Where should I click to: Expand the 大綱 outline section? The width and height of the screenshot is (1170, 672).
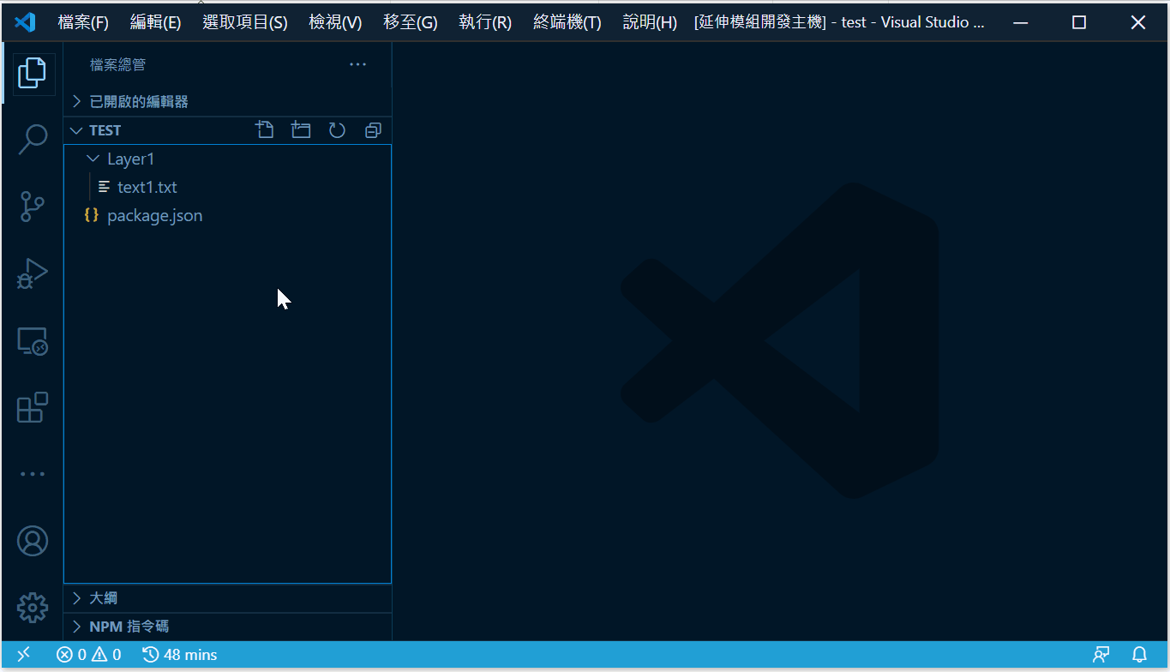227,598
